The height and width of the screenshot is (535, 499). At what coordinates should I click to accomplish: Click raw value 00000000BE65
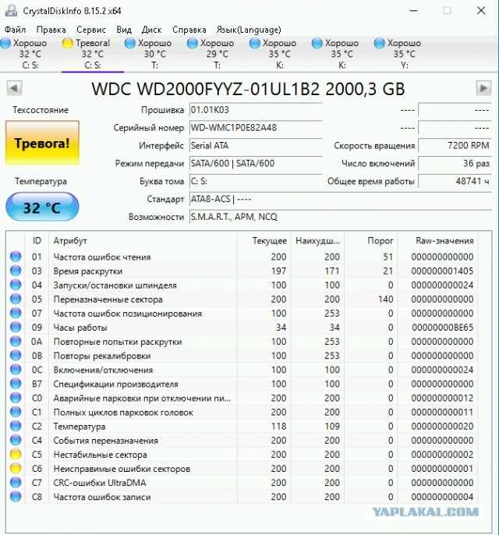[x=442, y=328]
